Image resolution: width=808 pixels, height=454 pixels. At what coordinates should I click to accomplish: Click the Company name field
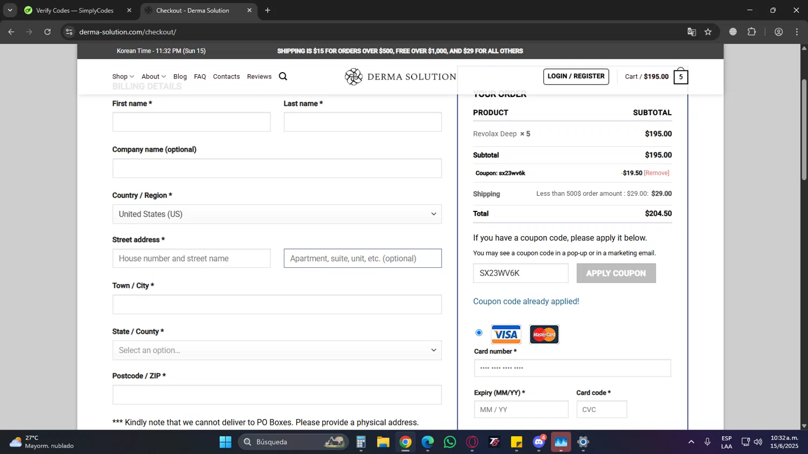[277, 168]
